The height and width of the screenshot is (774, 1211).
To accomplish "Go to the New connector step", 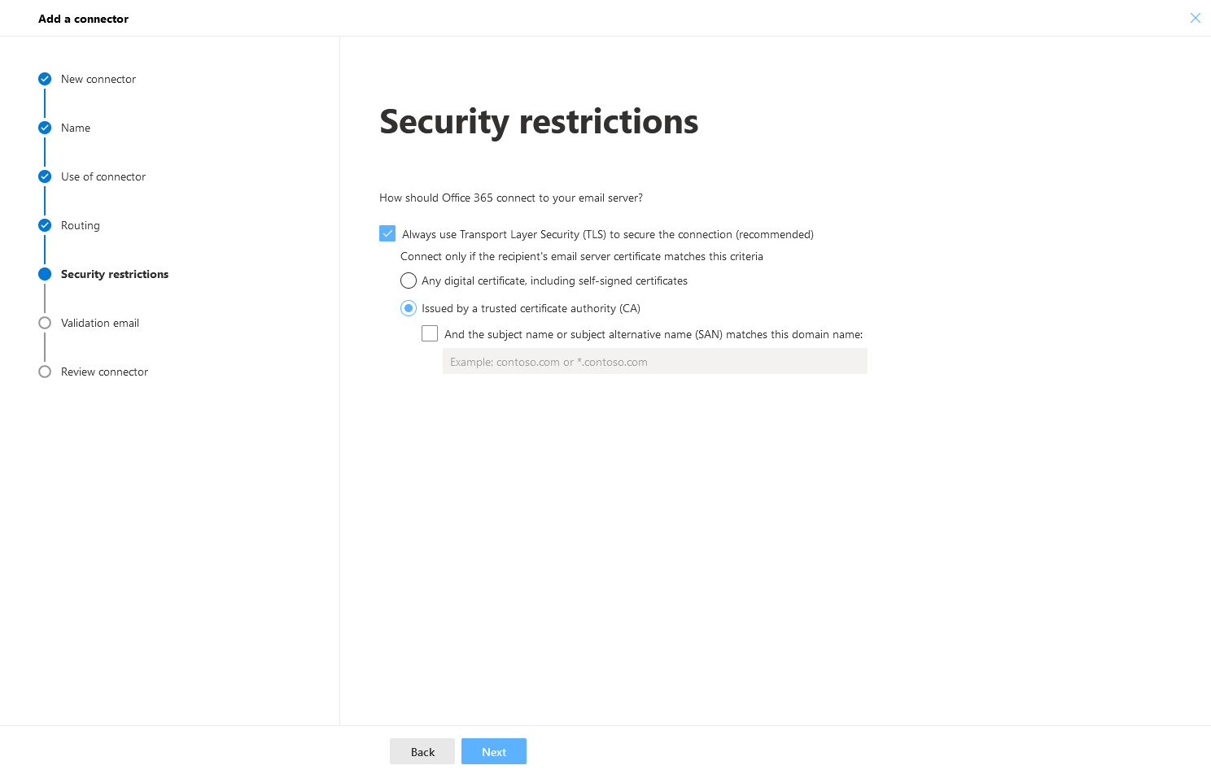I will (98, 79).
